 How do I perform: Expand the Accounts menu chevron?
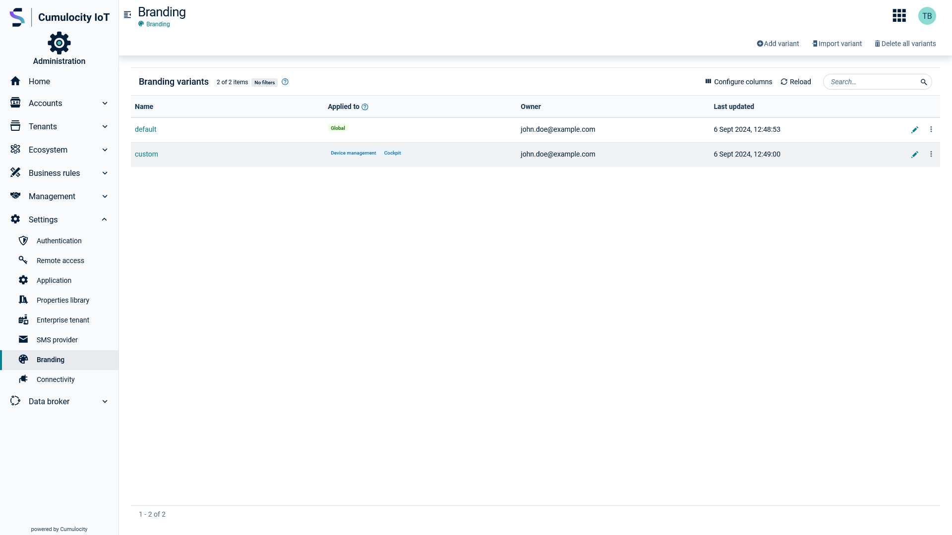point(105,103)
